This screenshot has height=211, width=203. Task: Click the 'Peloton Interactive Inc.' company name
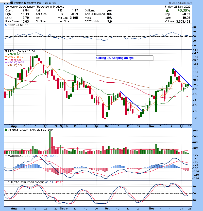[28, 3]
